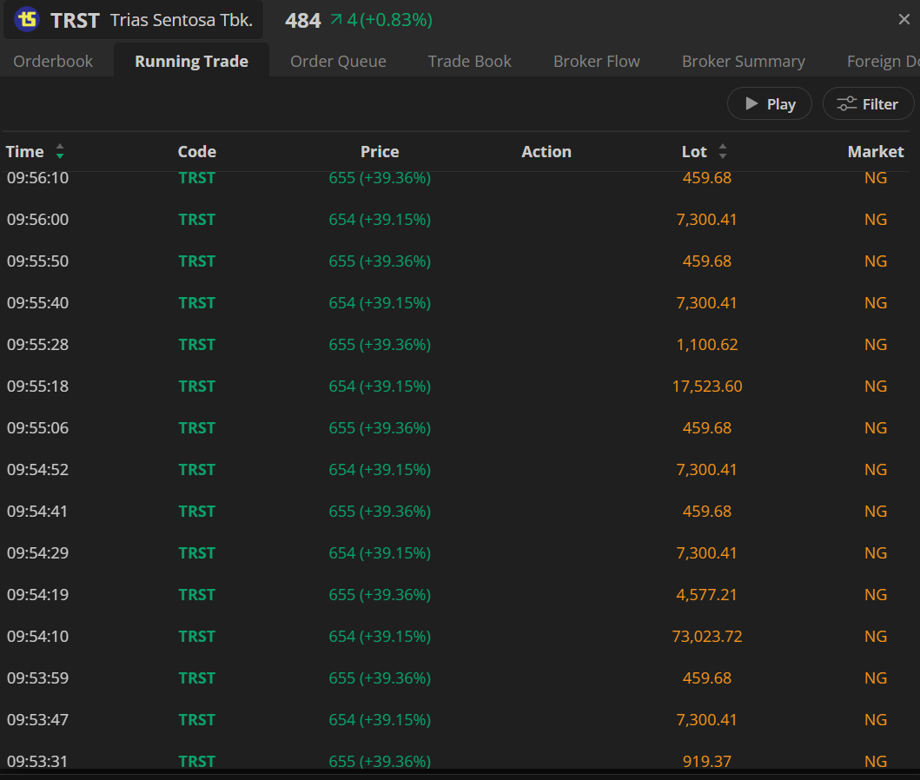Go to the Trade Book tab
The height and width of the screenshot is (780, 920).
(469, 62)
